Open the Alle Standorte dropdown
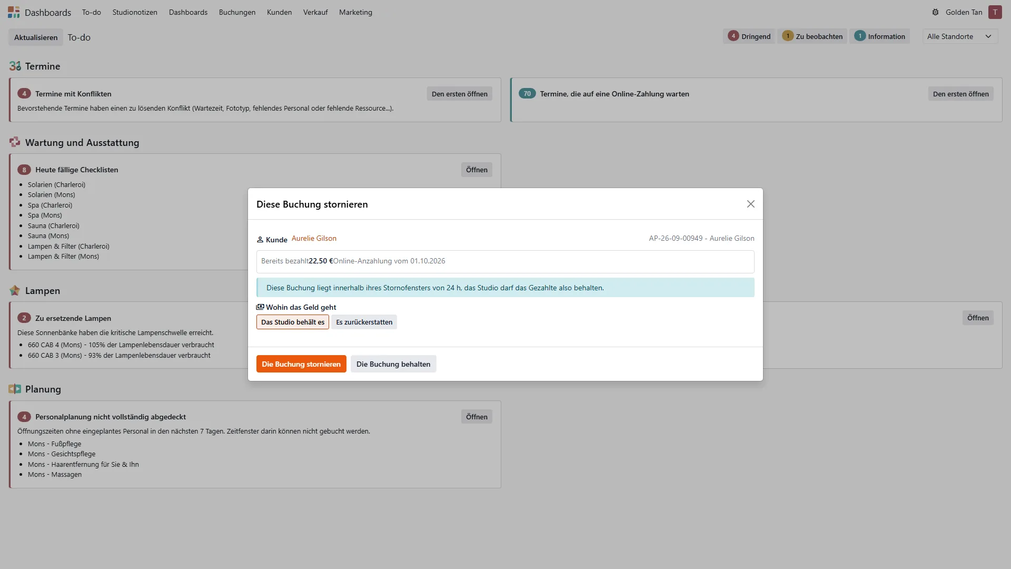The height and width of the screenshot is (569, 1011). [x=960, y=36]
